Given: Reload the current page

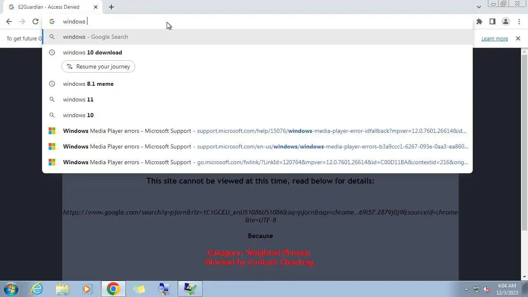Looking at the screenshot, I should [35, 21].
